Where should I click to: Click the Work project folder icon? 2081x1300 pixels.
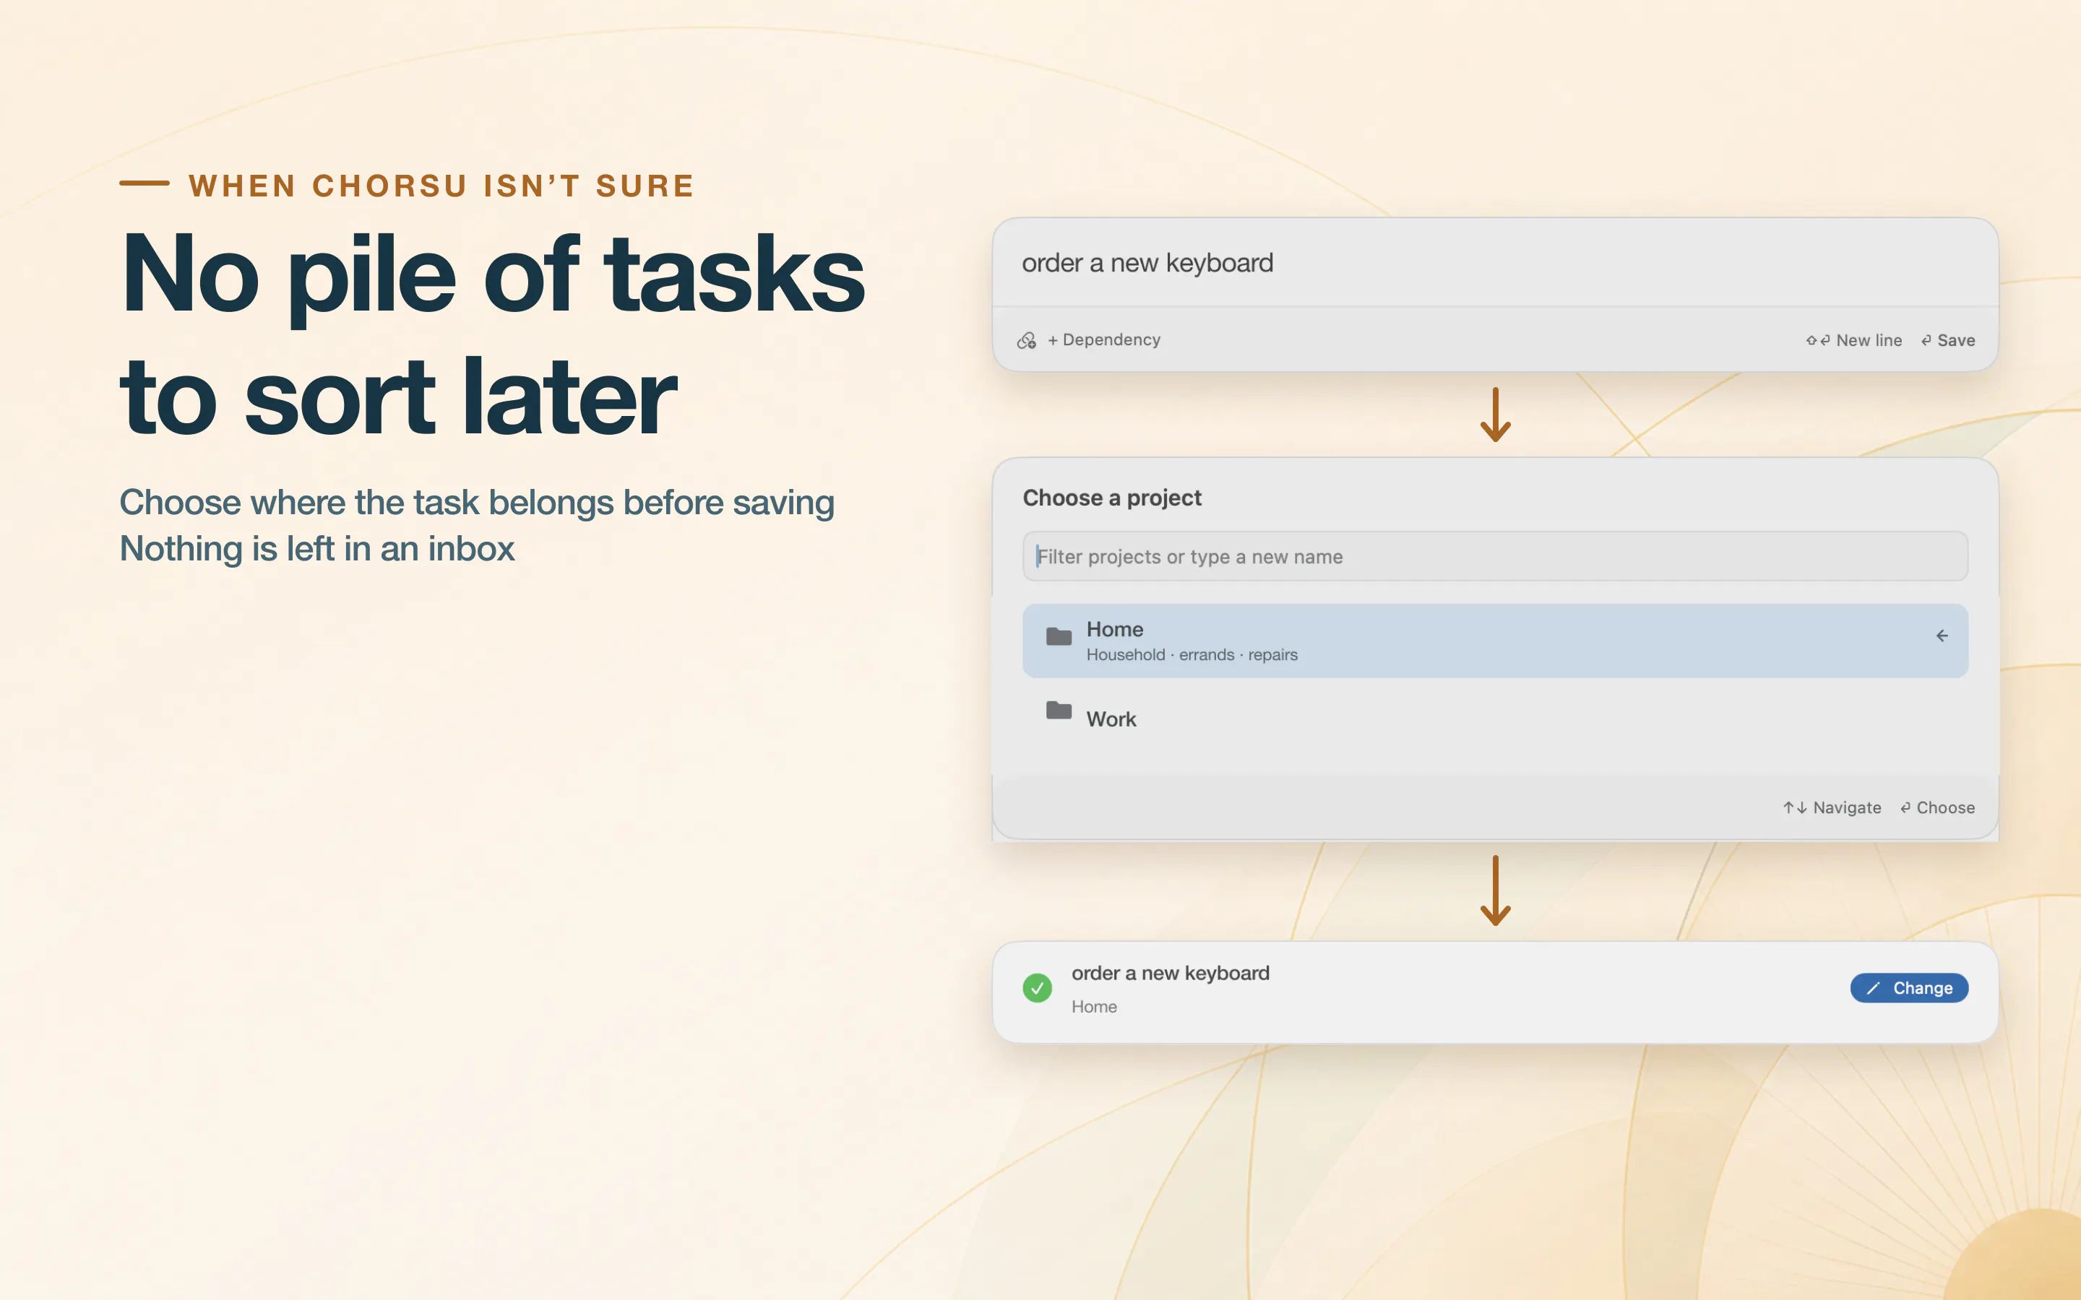(x=1059, y=710)
